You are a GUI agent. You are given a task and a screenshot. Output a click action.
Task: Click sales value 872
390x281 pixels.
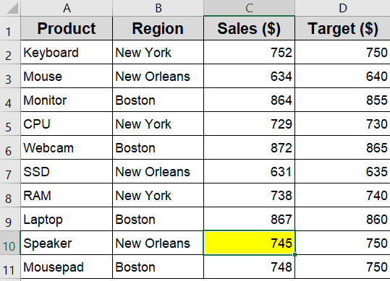point(249,147)
